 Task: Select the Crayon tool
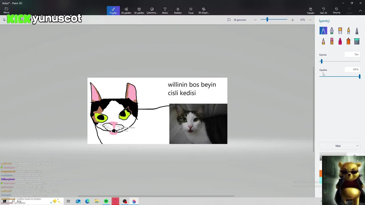(x=340, y=42)
